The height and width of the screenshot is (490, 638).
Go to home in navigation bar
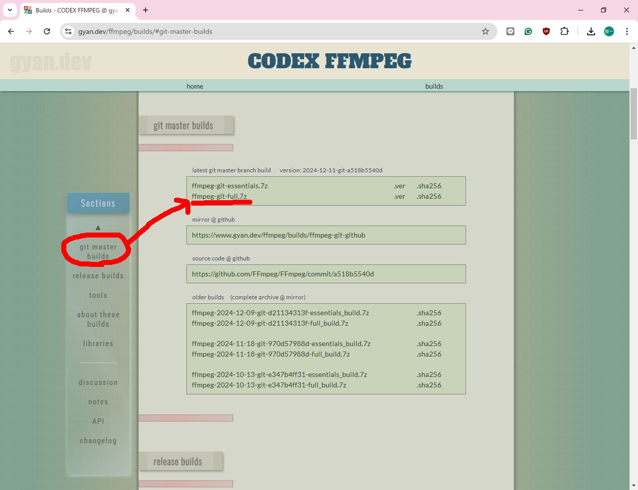click(x=194, y=86)
